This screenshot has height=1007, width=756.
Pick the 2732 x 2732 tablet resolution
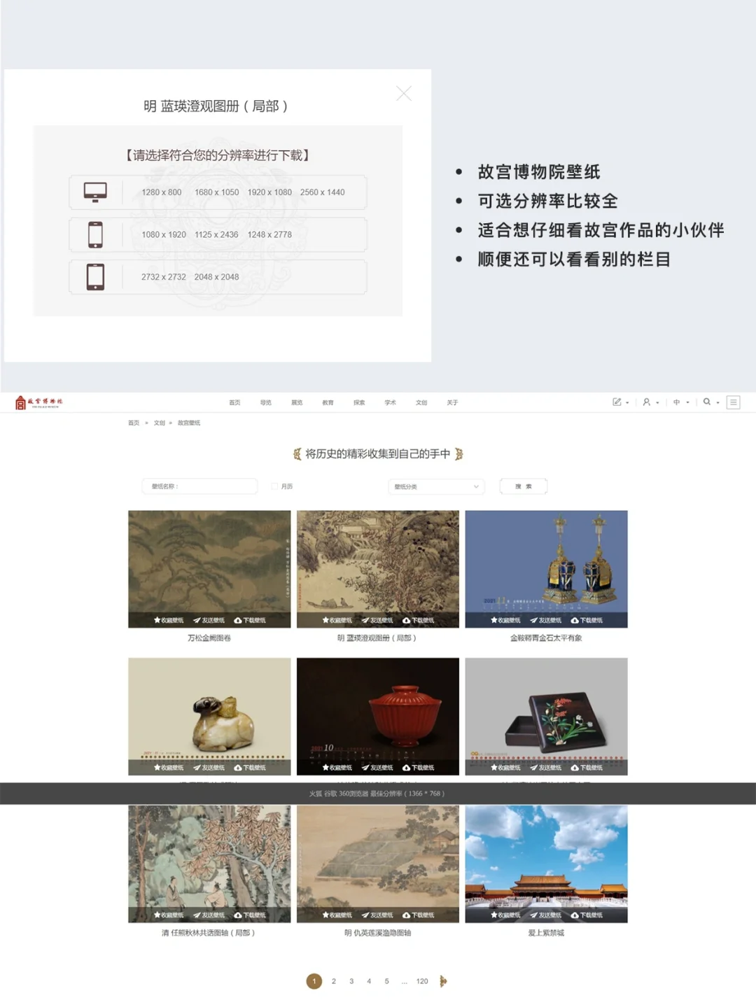click(x=164, y=277)
